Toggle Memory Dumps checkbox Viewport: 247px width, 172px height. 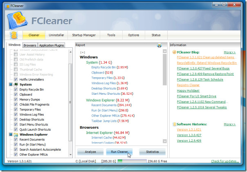pos(16,99)
